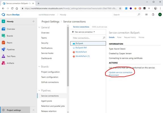Image resolution: width=163 pixels, height=113 pixels.
Task: Click the filter connections magnifier icon
Action: (x=104, y=38)
